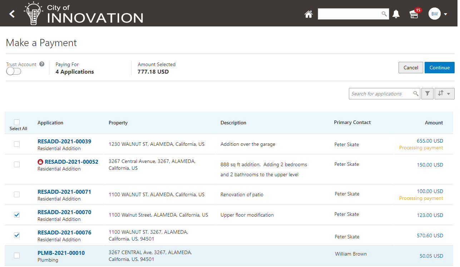The height and width of the screenshot is (267, 460).
Task: Click the Amount column header
Action: coord(434,123)
